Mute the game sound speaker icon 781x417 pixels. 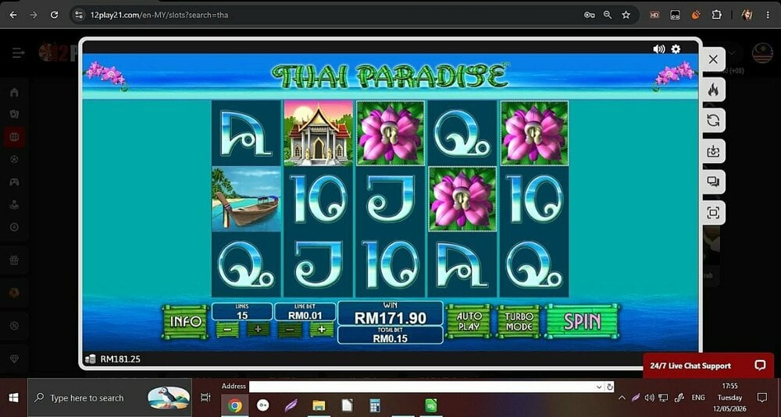[x=659, y=48]
